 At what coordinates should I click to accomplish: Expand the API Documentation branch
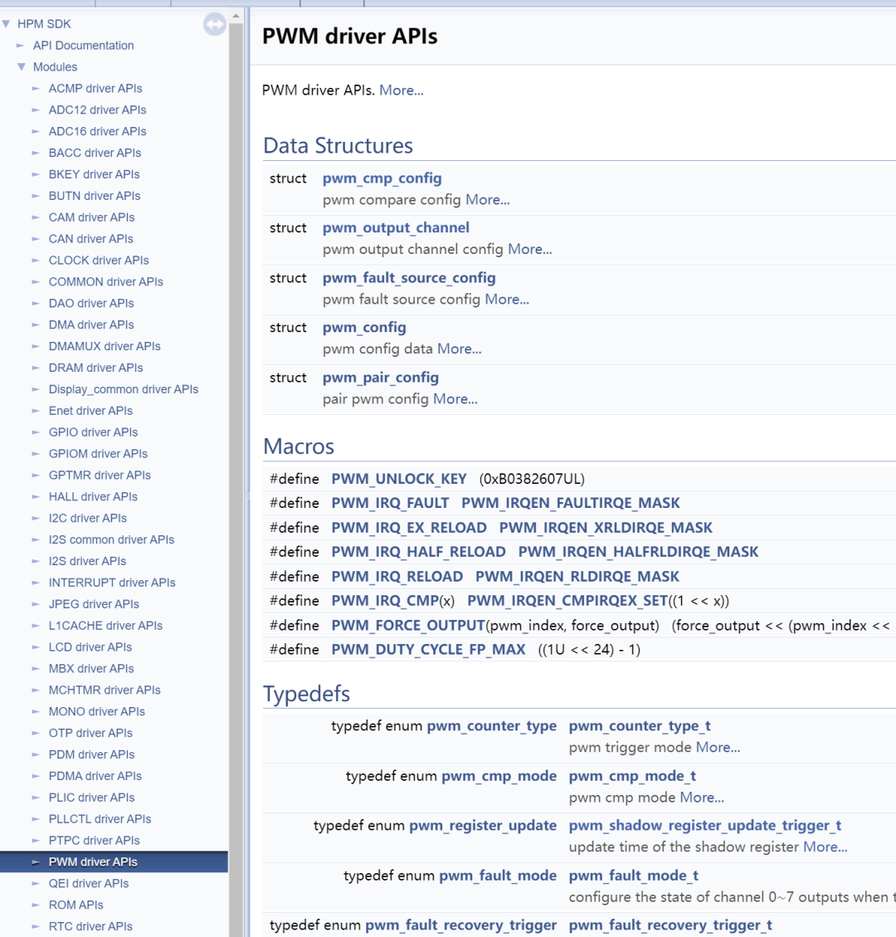point(19,45)
